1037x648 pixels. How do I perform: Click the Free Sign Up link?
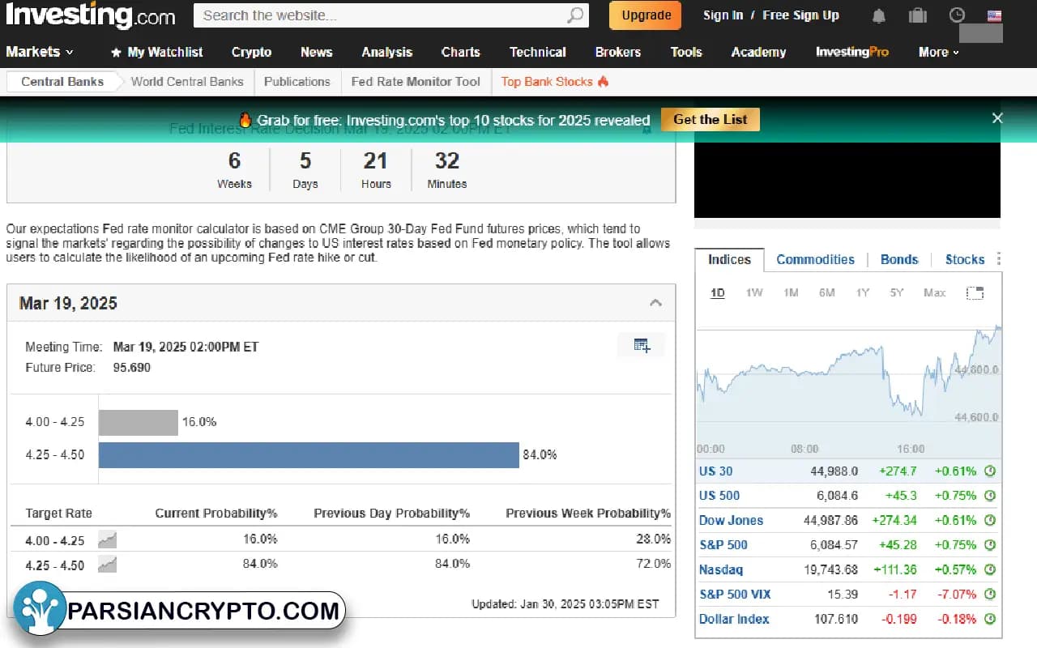click(800, 15)
